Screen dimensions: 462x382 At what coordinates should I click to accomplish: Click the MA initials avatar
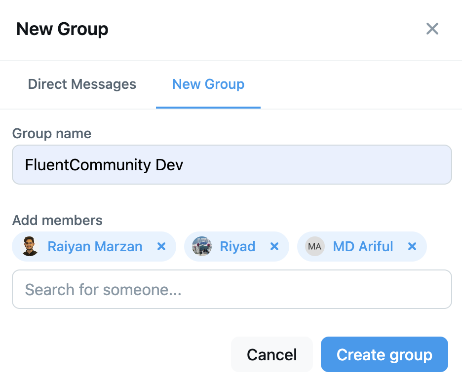tap(314, 246)
